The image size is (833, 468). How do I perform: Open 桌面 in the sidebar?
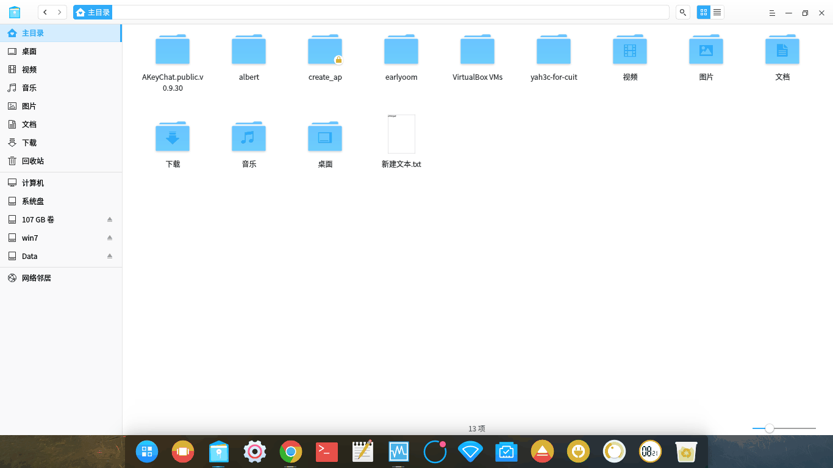(x=61, y=51)
